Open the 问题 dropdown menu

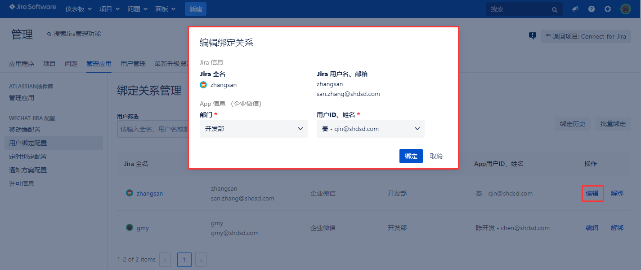(137, 9)
